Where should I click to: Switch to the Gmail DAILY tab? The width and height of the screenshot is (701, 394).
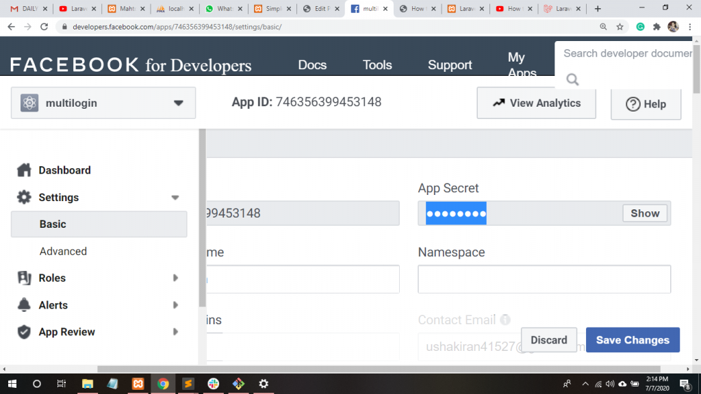tap(29, 8)
